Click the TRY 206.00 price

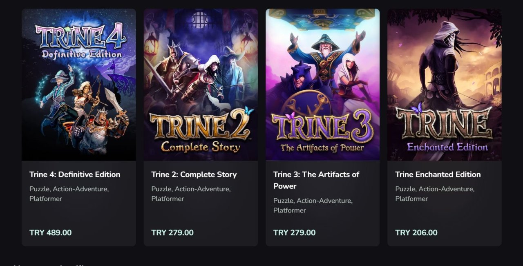tap(416, 232)
